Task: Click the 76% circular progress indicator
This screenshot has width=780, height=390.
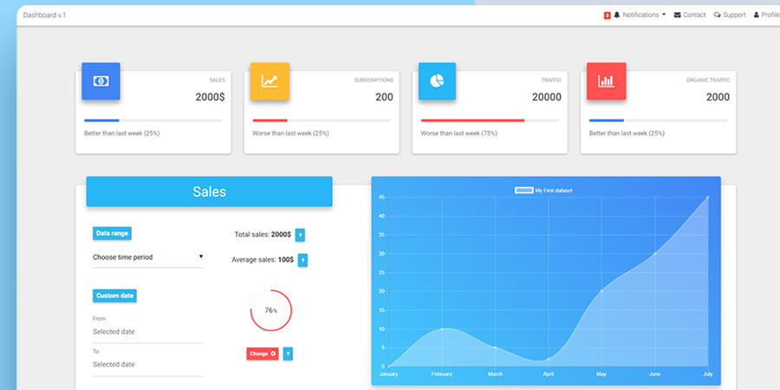Action: point(270,310)
